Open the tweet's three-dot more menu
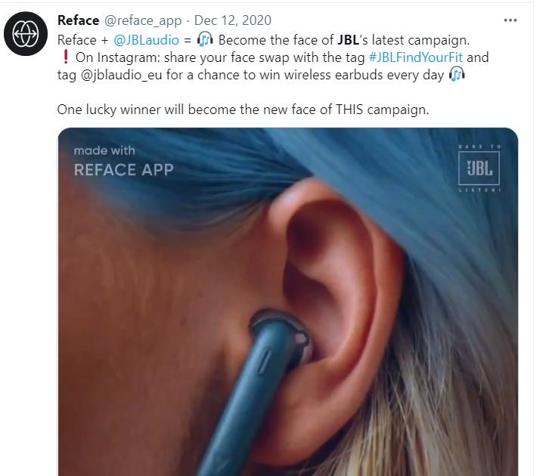 tap(510, 20)
